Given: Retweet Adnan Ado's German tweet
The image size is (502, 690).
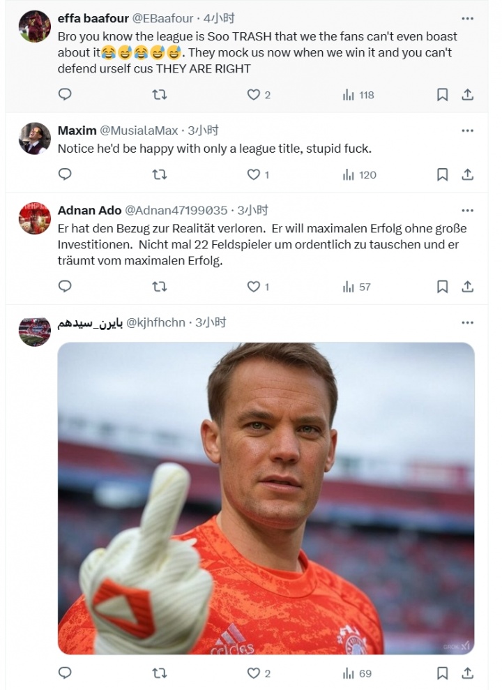Looking at the screenshot, I should 160,286.
